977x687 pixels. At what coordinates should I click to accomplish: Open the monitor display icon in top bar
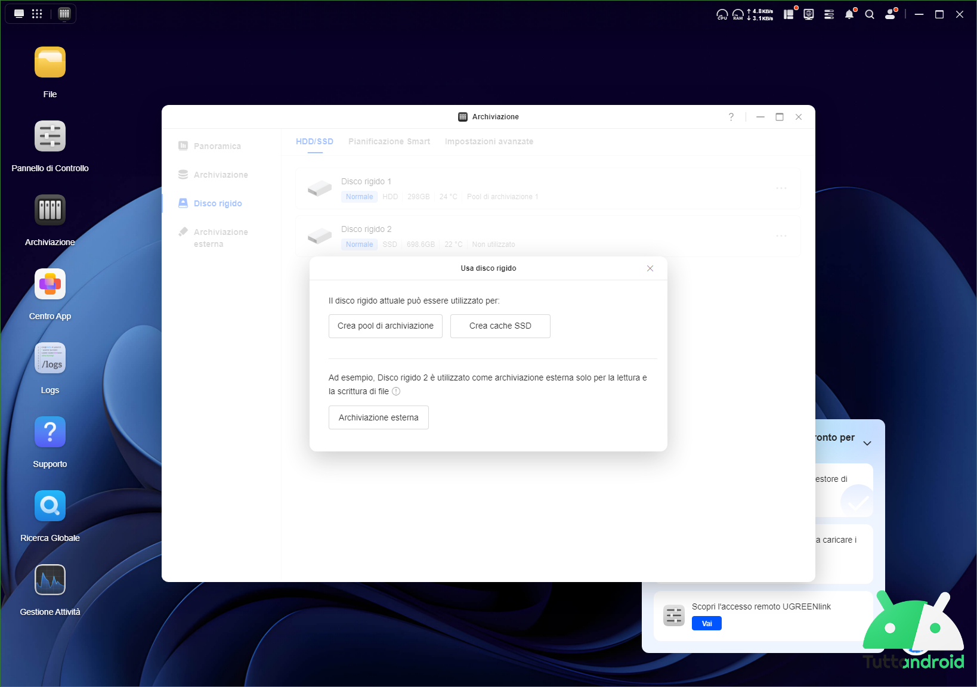(809, 14)
